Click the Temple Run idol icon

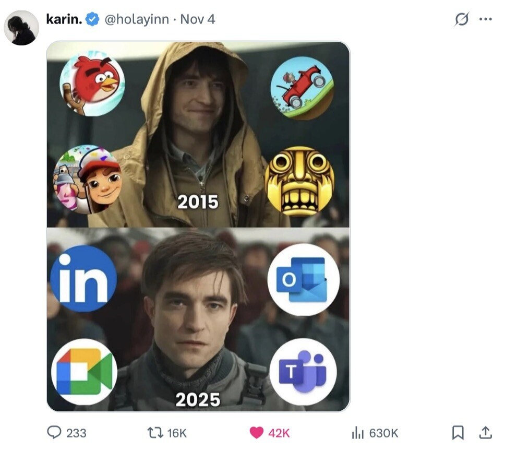(x=299, y=181)
